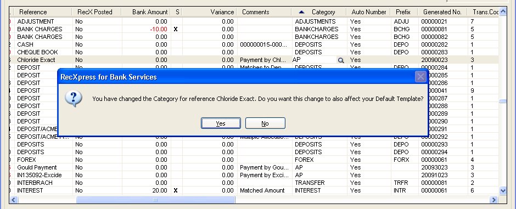Confirm the change with Yes button

point(221,123)
